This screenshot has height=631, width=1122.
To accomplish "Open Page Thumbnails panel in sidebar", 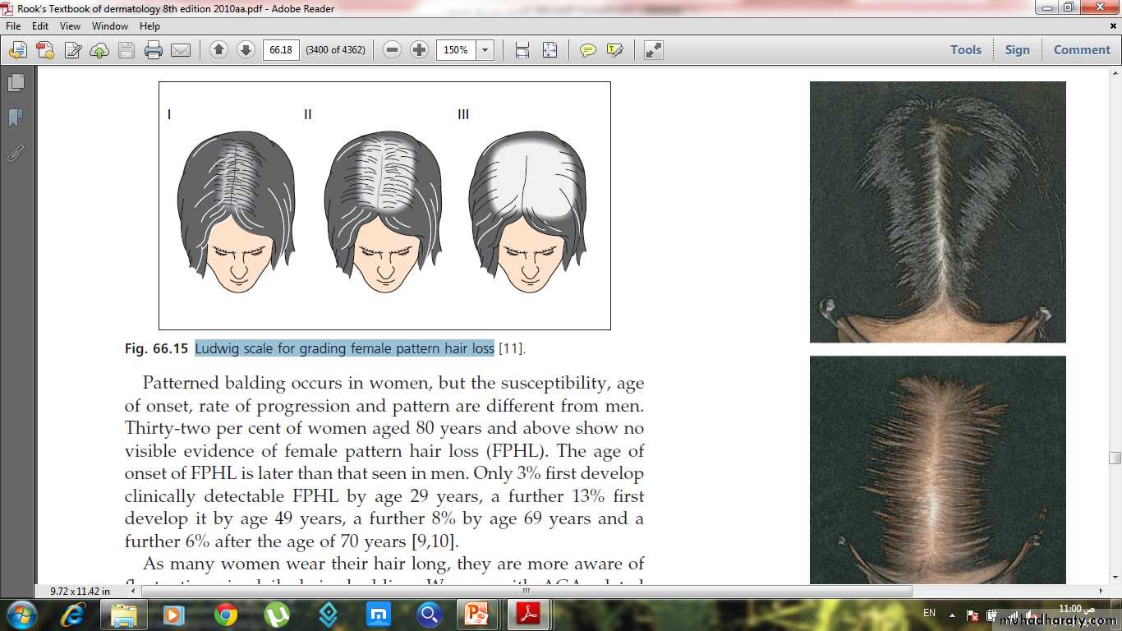I will point(16,83).
